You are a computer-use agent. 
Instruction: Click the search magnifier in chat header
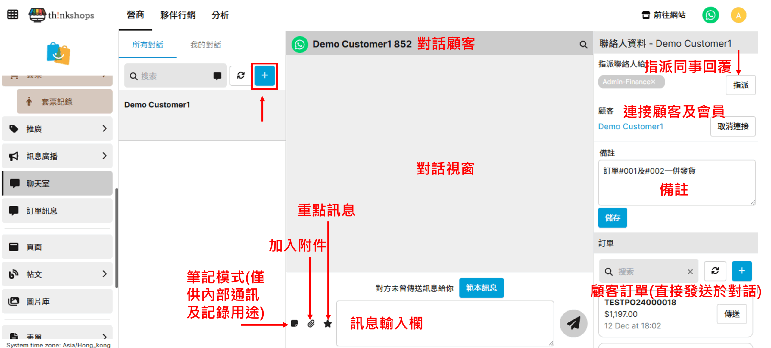(x=583, y=45)
